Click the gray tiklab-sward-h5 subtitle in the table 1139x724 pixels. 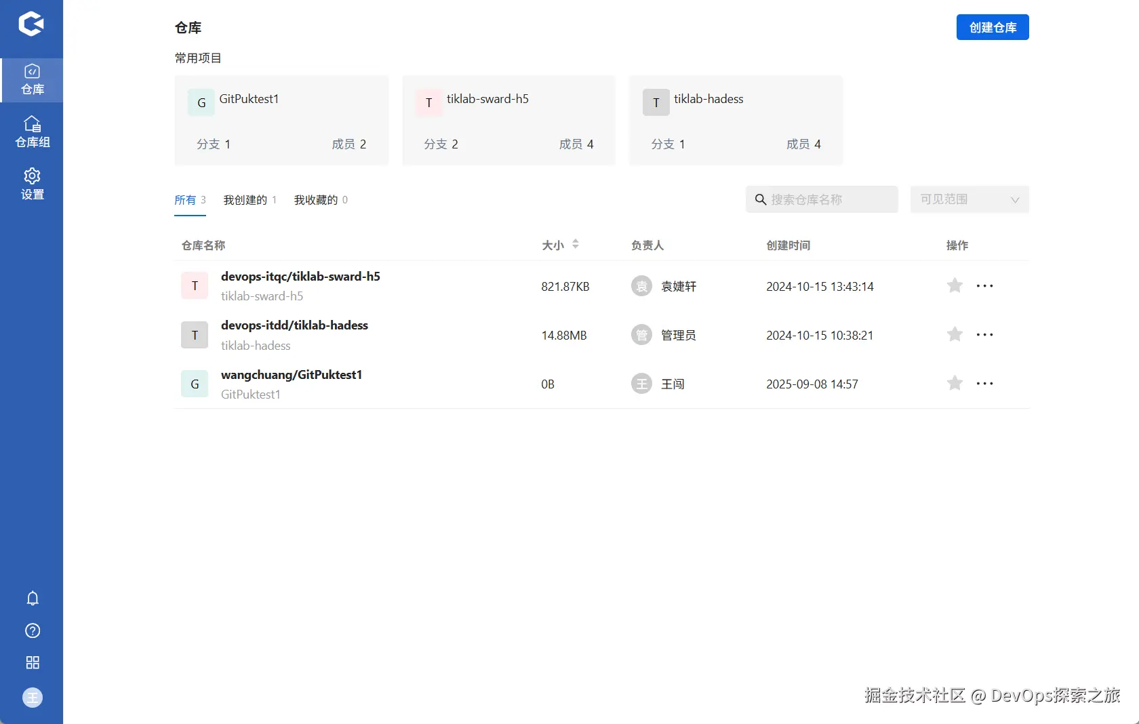pyautogui.click(x=262, y=296)
